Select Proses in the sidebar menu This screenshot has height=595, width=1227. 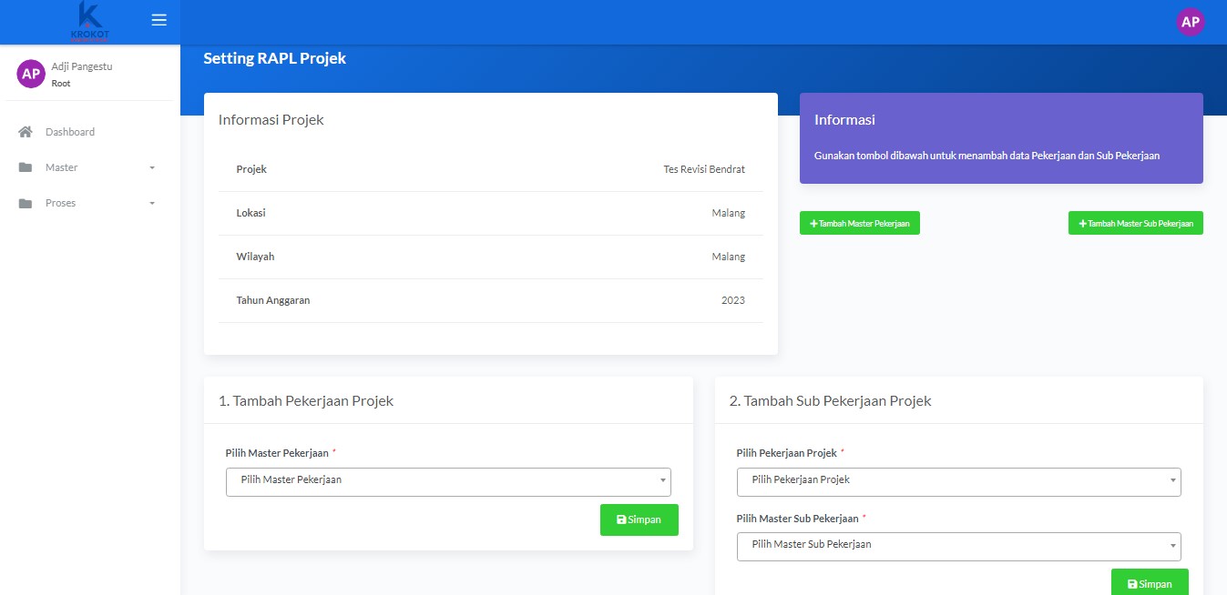(x=61, y=203)
